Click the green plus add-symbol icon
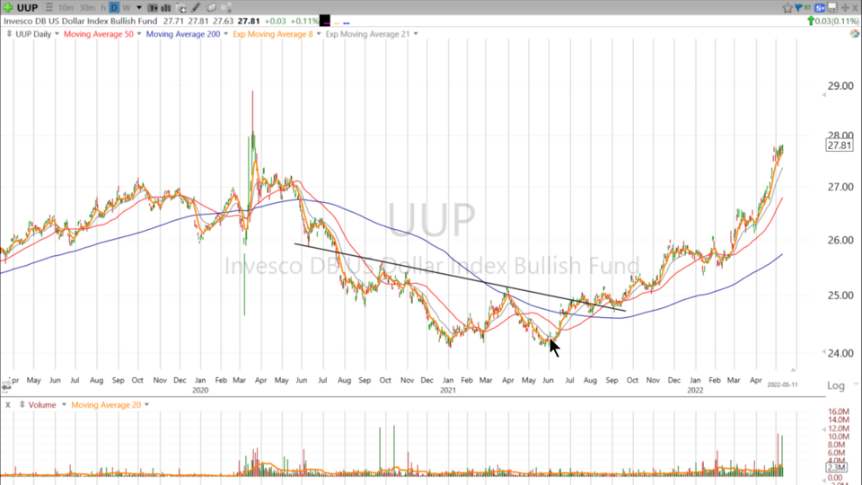The height and width of the screenshot is (485, 862). point(8,8)
